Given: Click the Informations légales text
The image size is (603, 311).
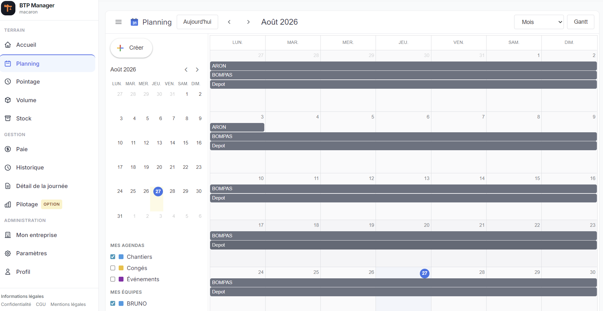Looking at the screenshot, I should click(22, 296).
